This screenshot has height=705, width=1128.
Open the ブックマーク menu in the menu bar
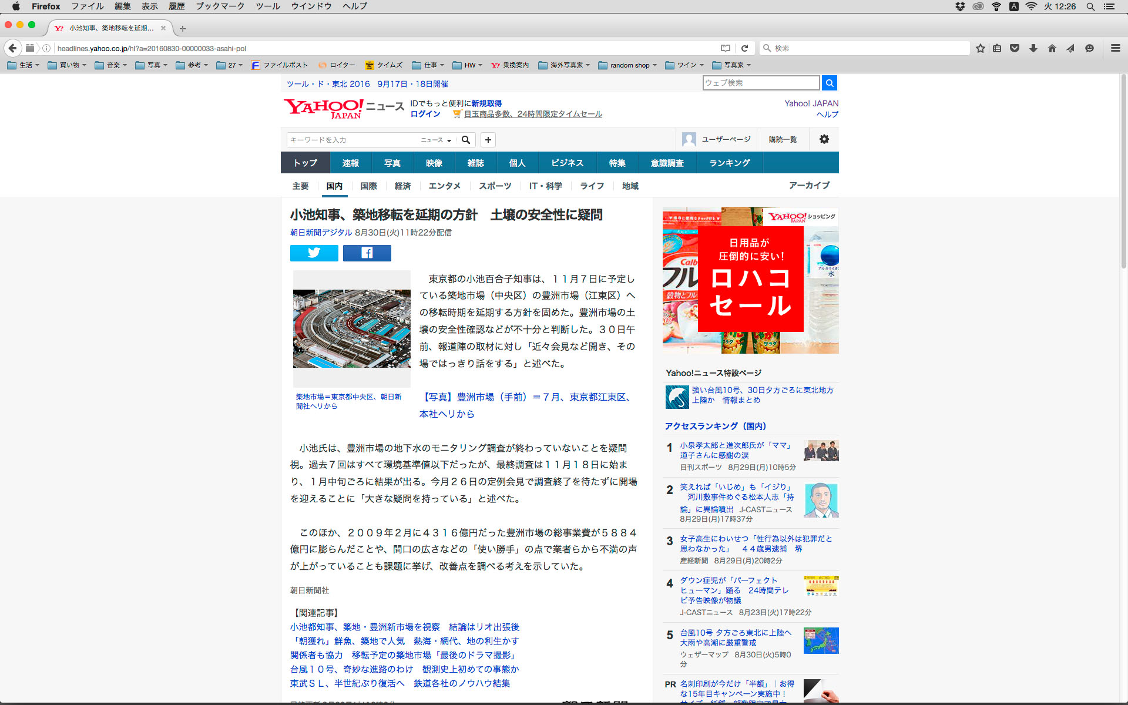click(220, 6)
